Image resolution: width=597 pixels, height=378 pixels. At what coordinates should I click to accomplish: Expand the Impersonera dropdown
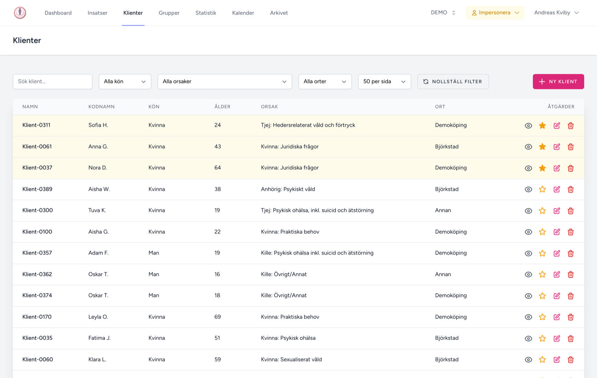point(495,13)
